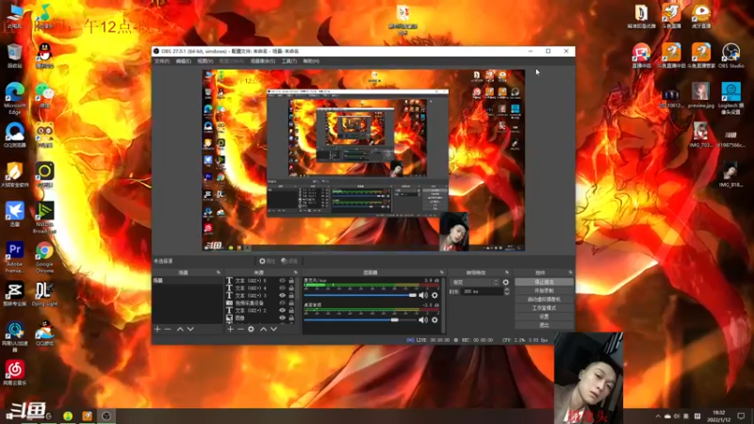Toggle lock on Text (GDI+) 3 source
The image size is (754, 424).
291,296
